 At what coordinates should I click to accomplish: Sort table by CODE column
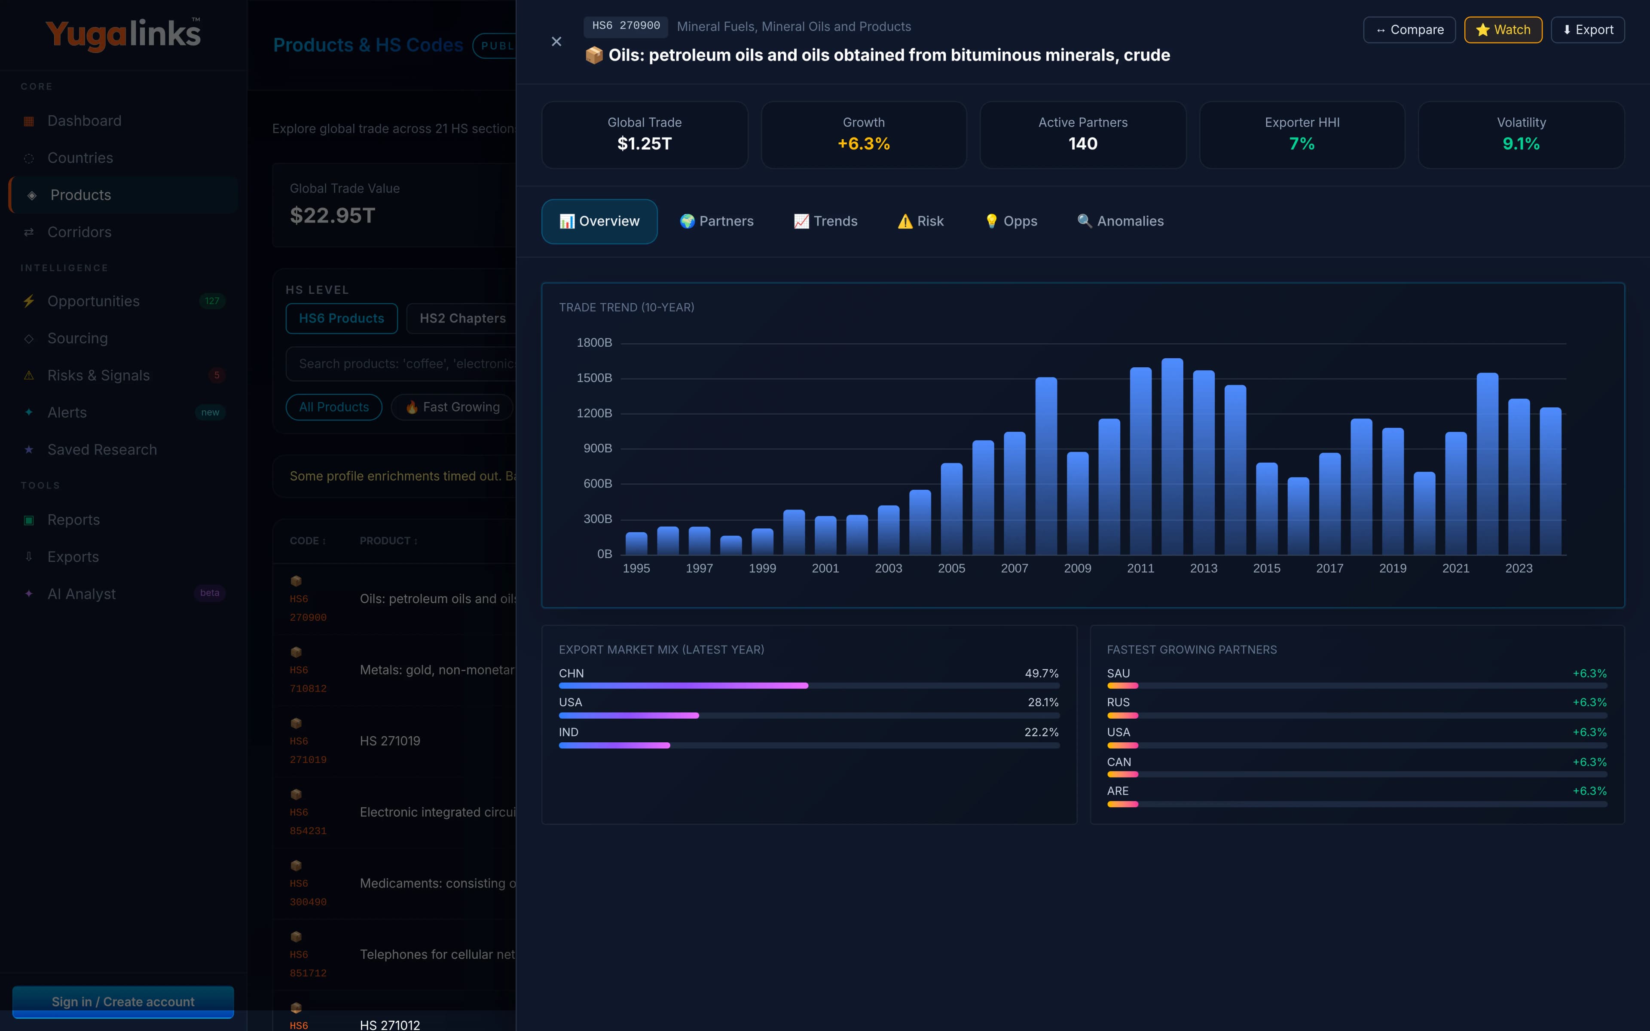pos(308,541)
